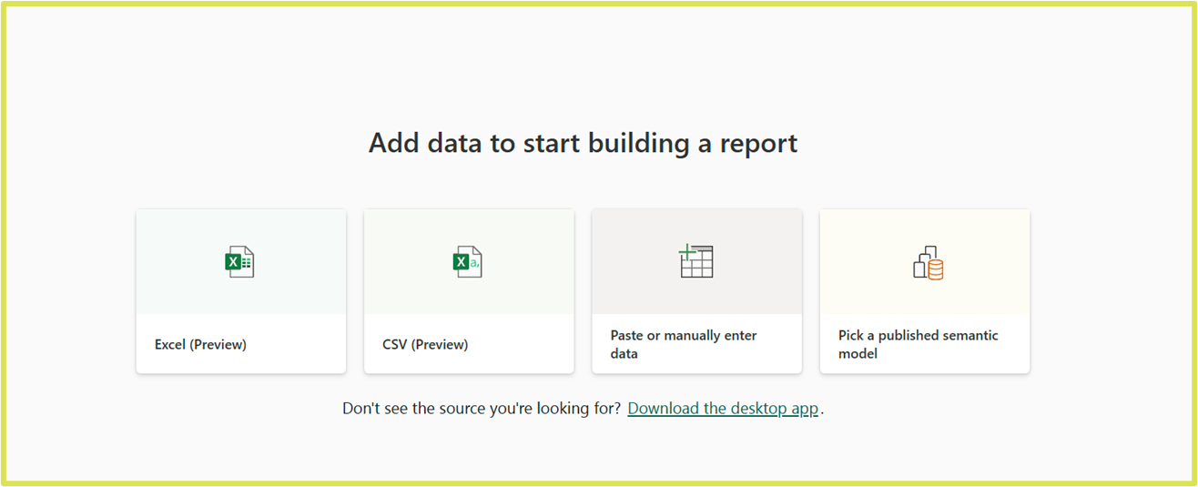Choose the CSV (Preview) label
The width and height of the screenshot is (1198, 487).
425,344
